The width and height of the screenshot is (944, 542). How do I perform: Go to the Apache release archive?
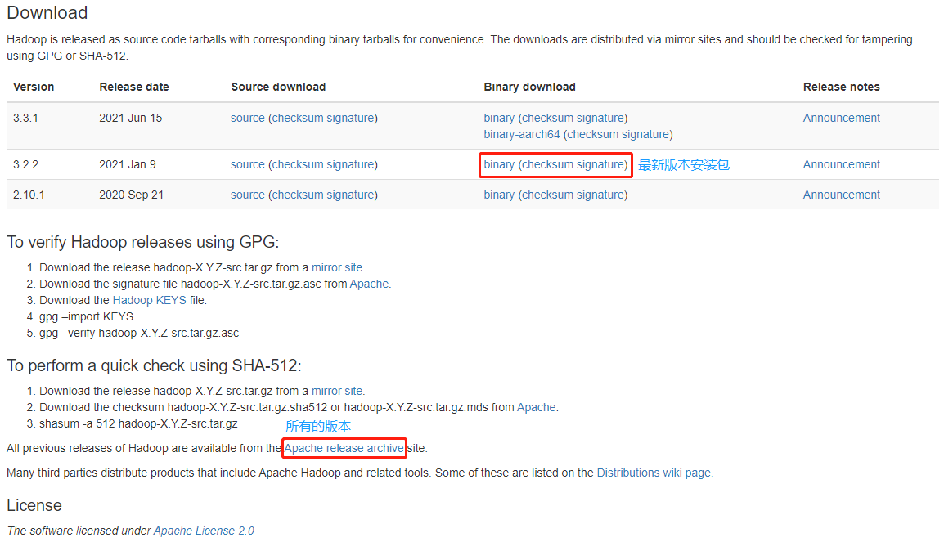(x=344, y=448)
